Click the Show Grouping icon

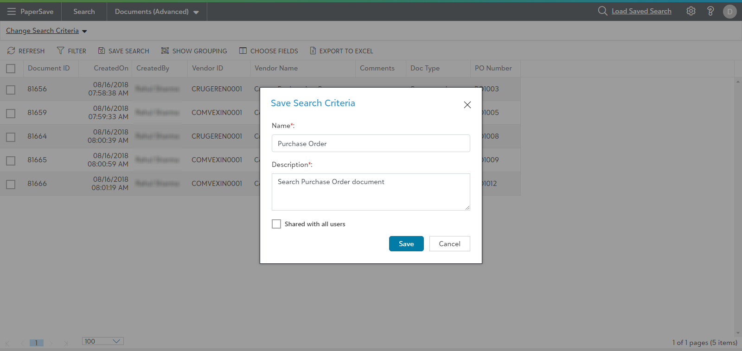(x=165, y=51)
